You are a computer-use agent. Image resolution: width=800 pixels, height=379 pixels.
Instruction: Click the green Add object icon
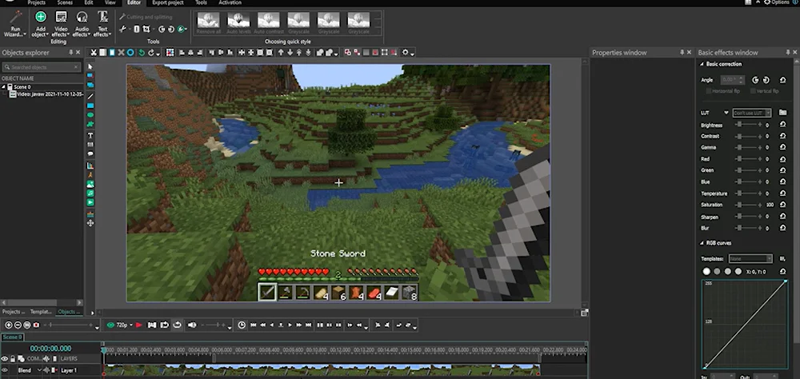click(x=40, y=17)
